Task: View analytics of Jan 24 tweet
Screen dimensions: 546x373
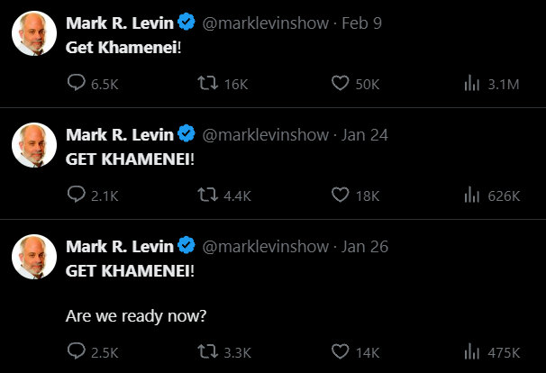Action: point(470,195)
